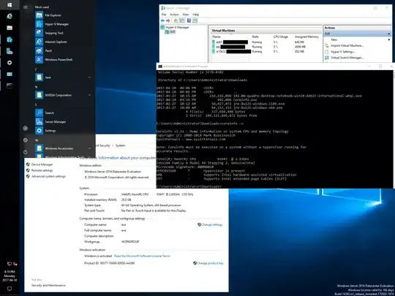
Task: Sort by Assigned Memory column header
Action: (x=306, y=37)
